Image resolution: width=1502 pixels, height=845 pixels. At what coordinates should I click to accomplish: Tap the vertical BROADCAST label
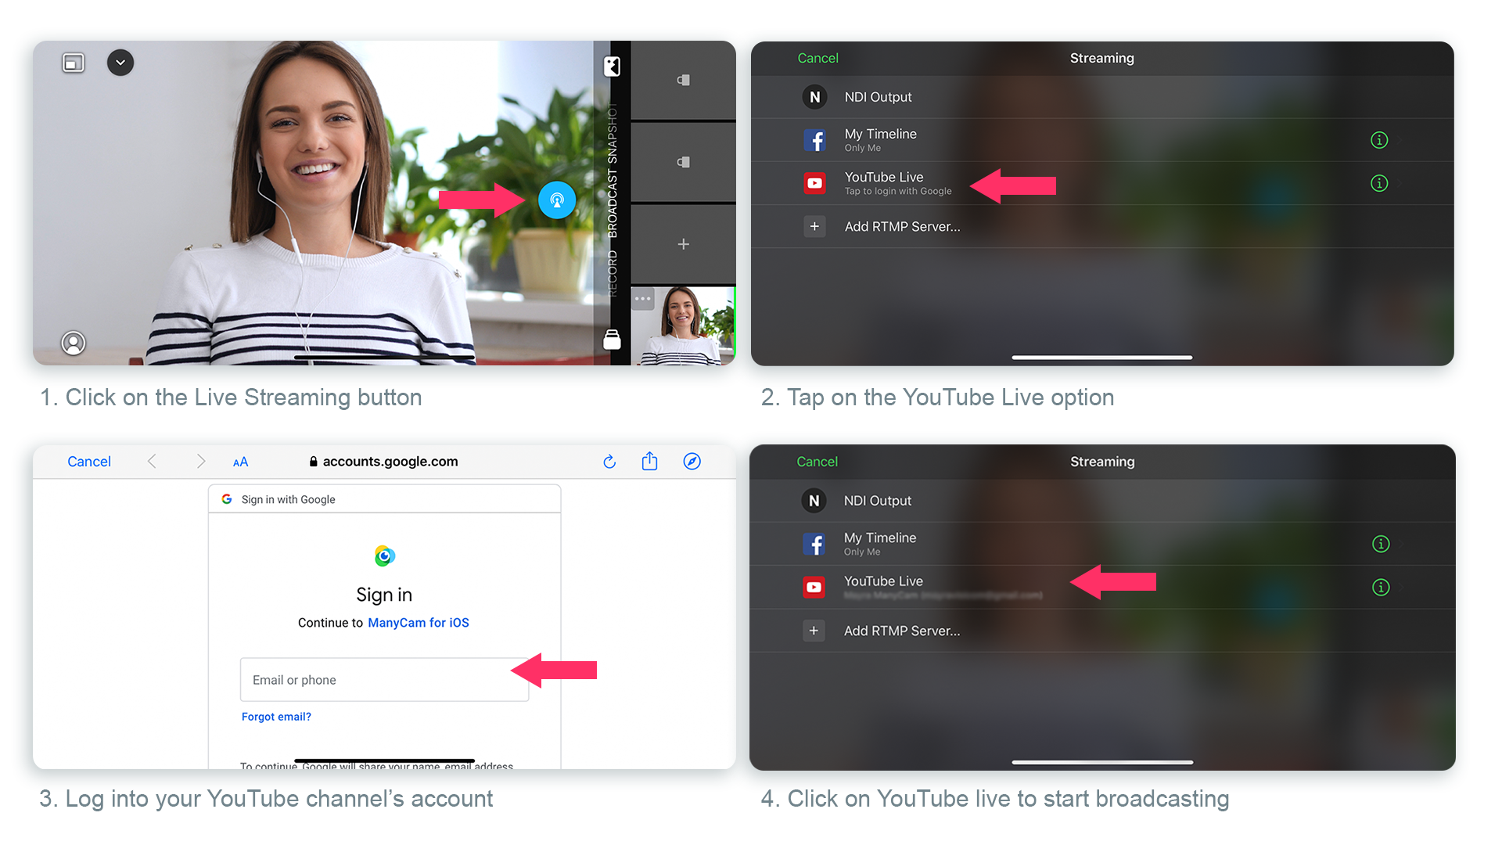613,205
